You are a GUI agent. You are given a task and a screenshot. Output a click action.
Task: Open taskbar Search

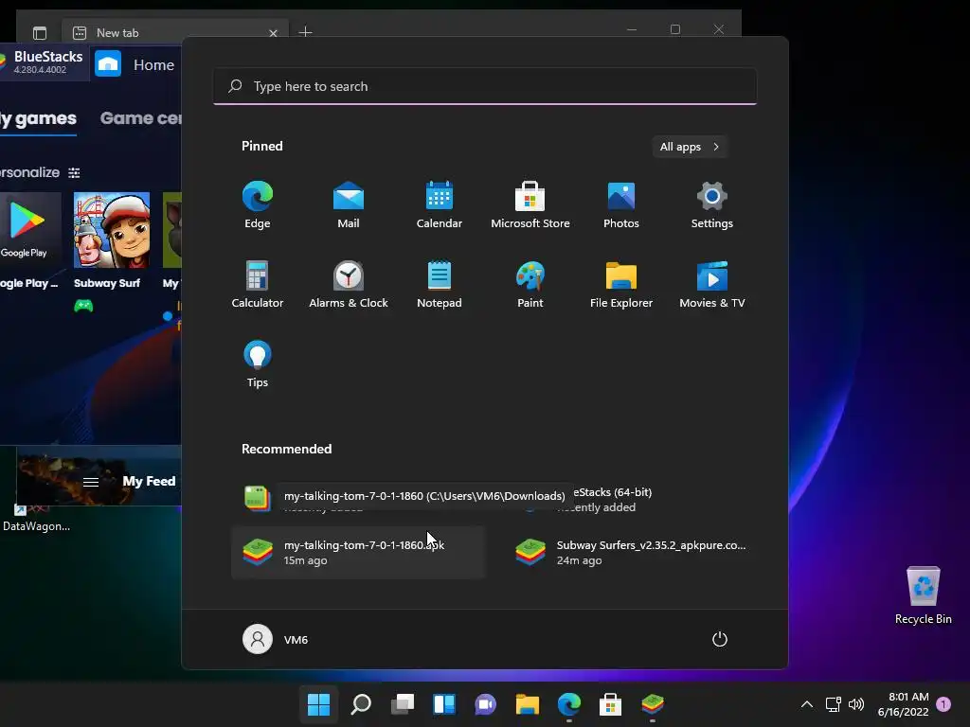pos(361,704)
